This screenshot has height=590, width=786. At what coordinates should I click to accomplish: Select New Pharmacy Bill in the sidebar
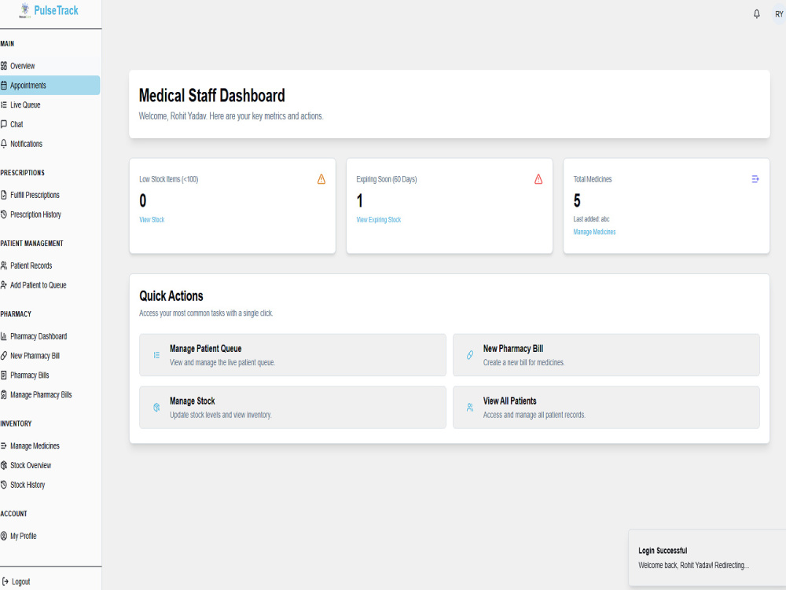pos(50,356)
